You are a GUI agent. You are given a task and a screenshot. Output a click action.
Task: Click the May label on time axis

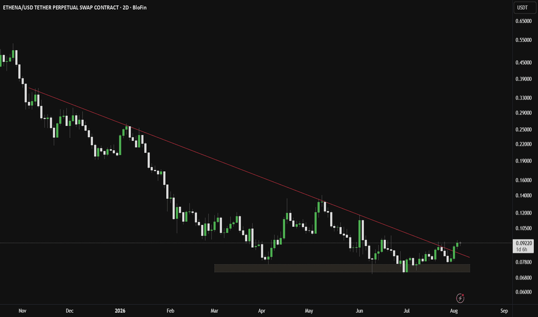tap(309, 311)
